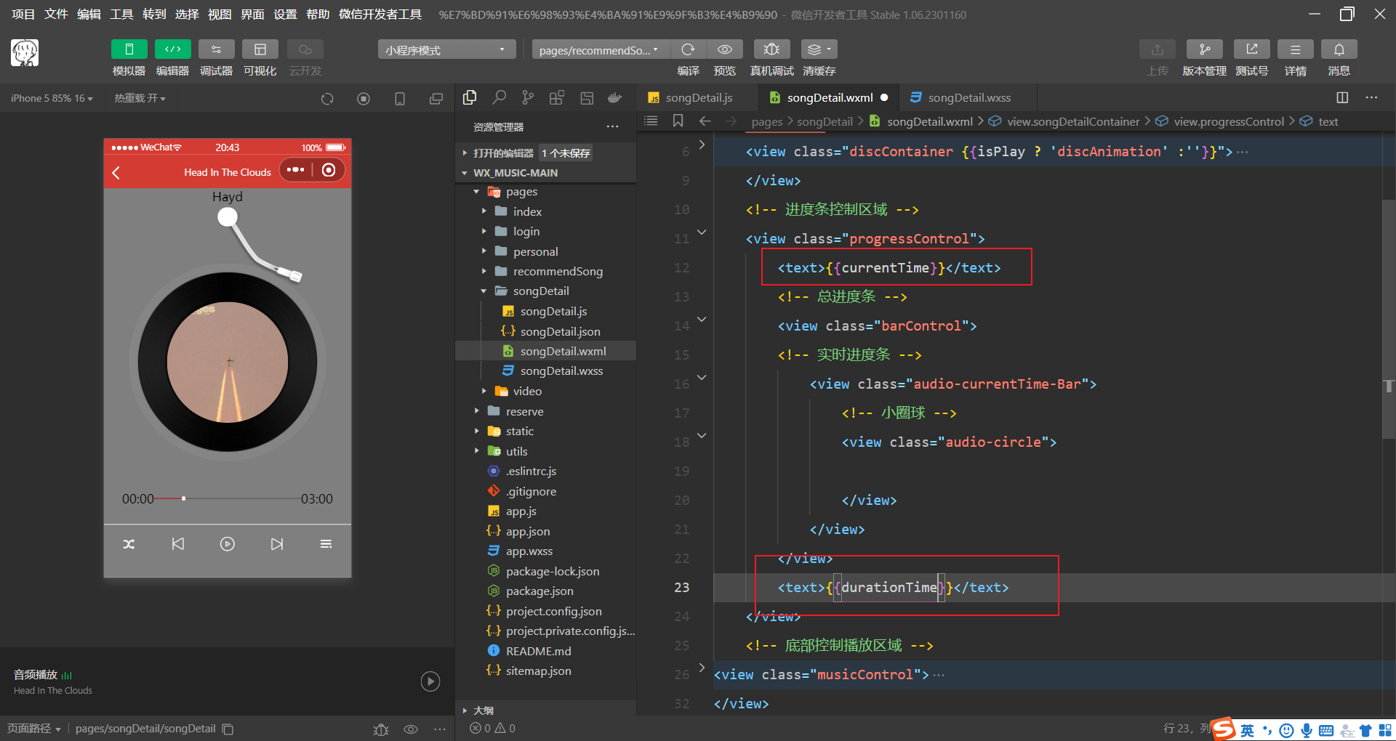Open project.config.json in file tree
The image size is (1396, 741).
(x=554, y=611)
